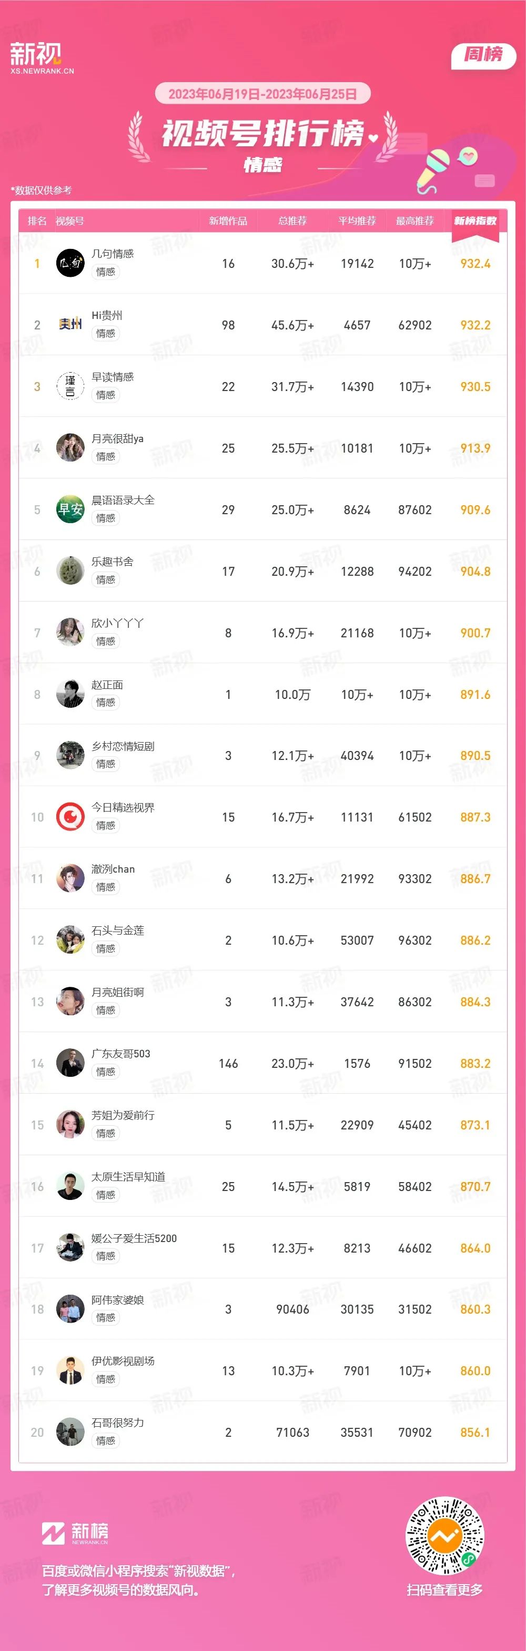Screen dimensions: 526x1651
Task: Open 几句情感 account avatar
Action: [70, 263]
